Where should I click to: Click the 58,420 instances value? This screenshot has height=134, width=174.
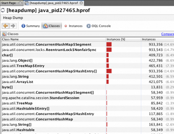coord(157,109)
